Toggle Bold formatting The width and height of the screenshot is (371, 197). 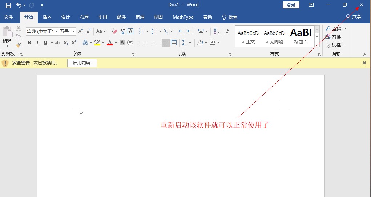point(29,43)
